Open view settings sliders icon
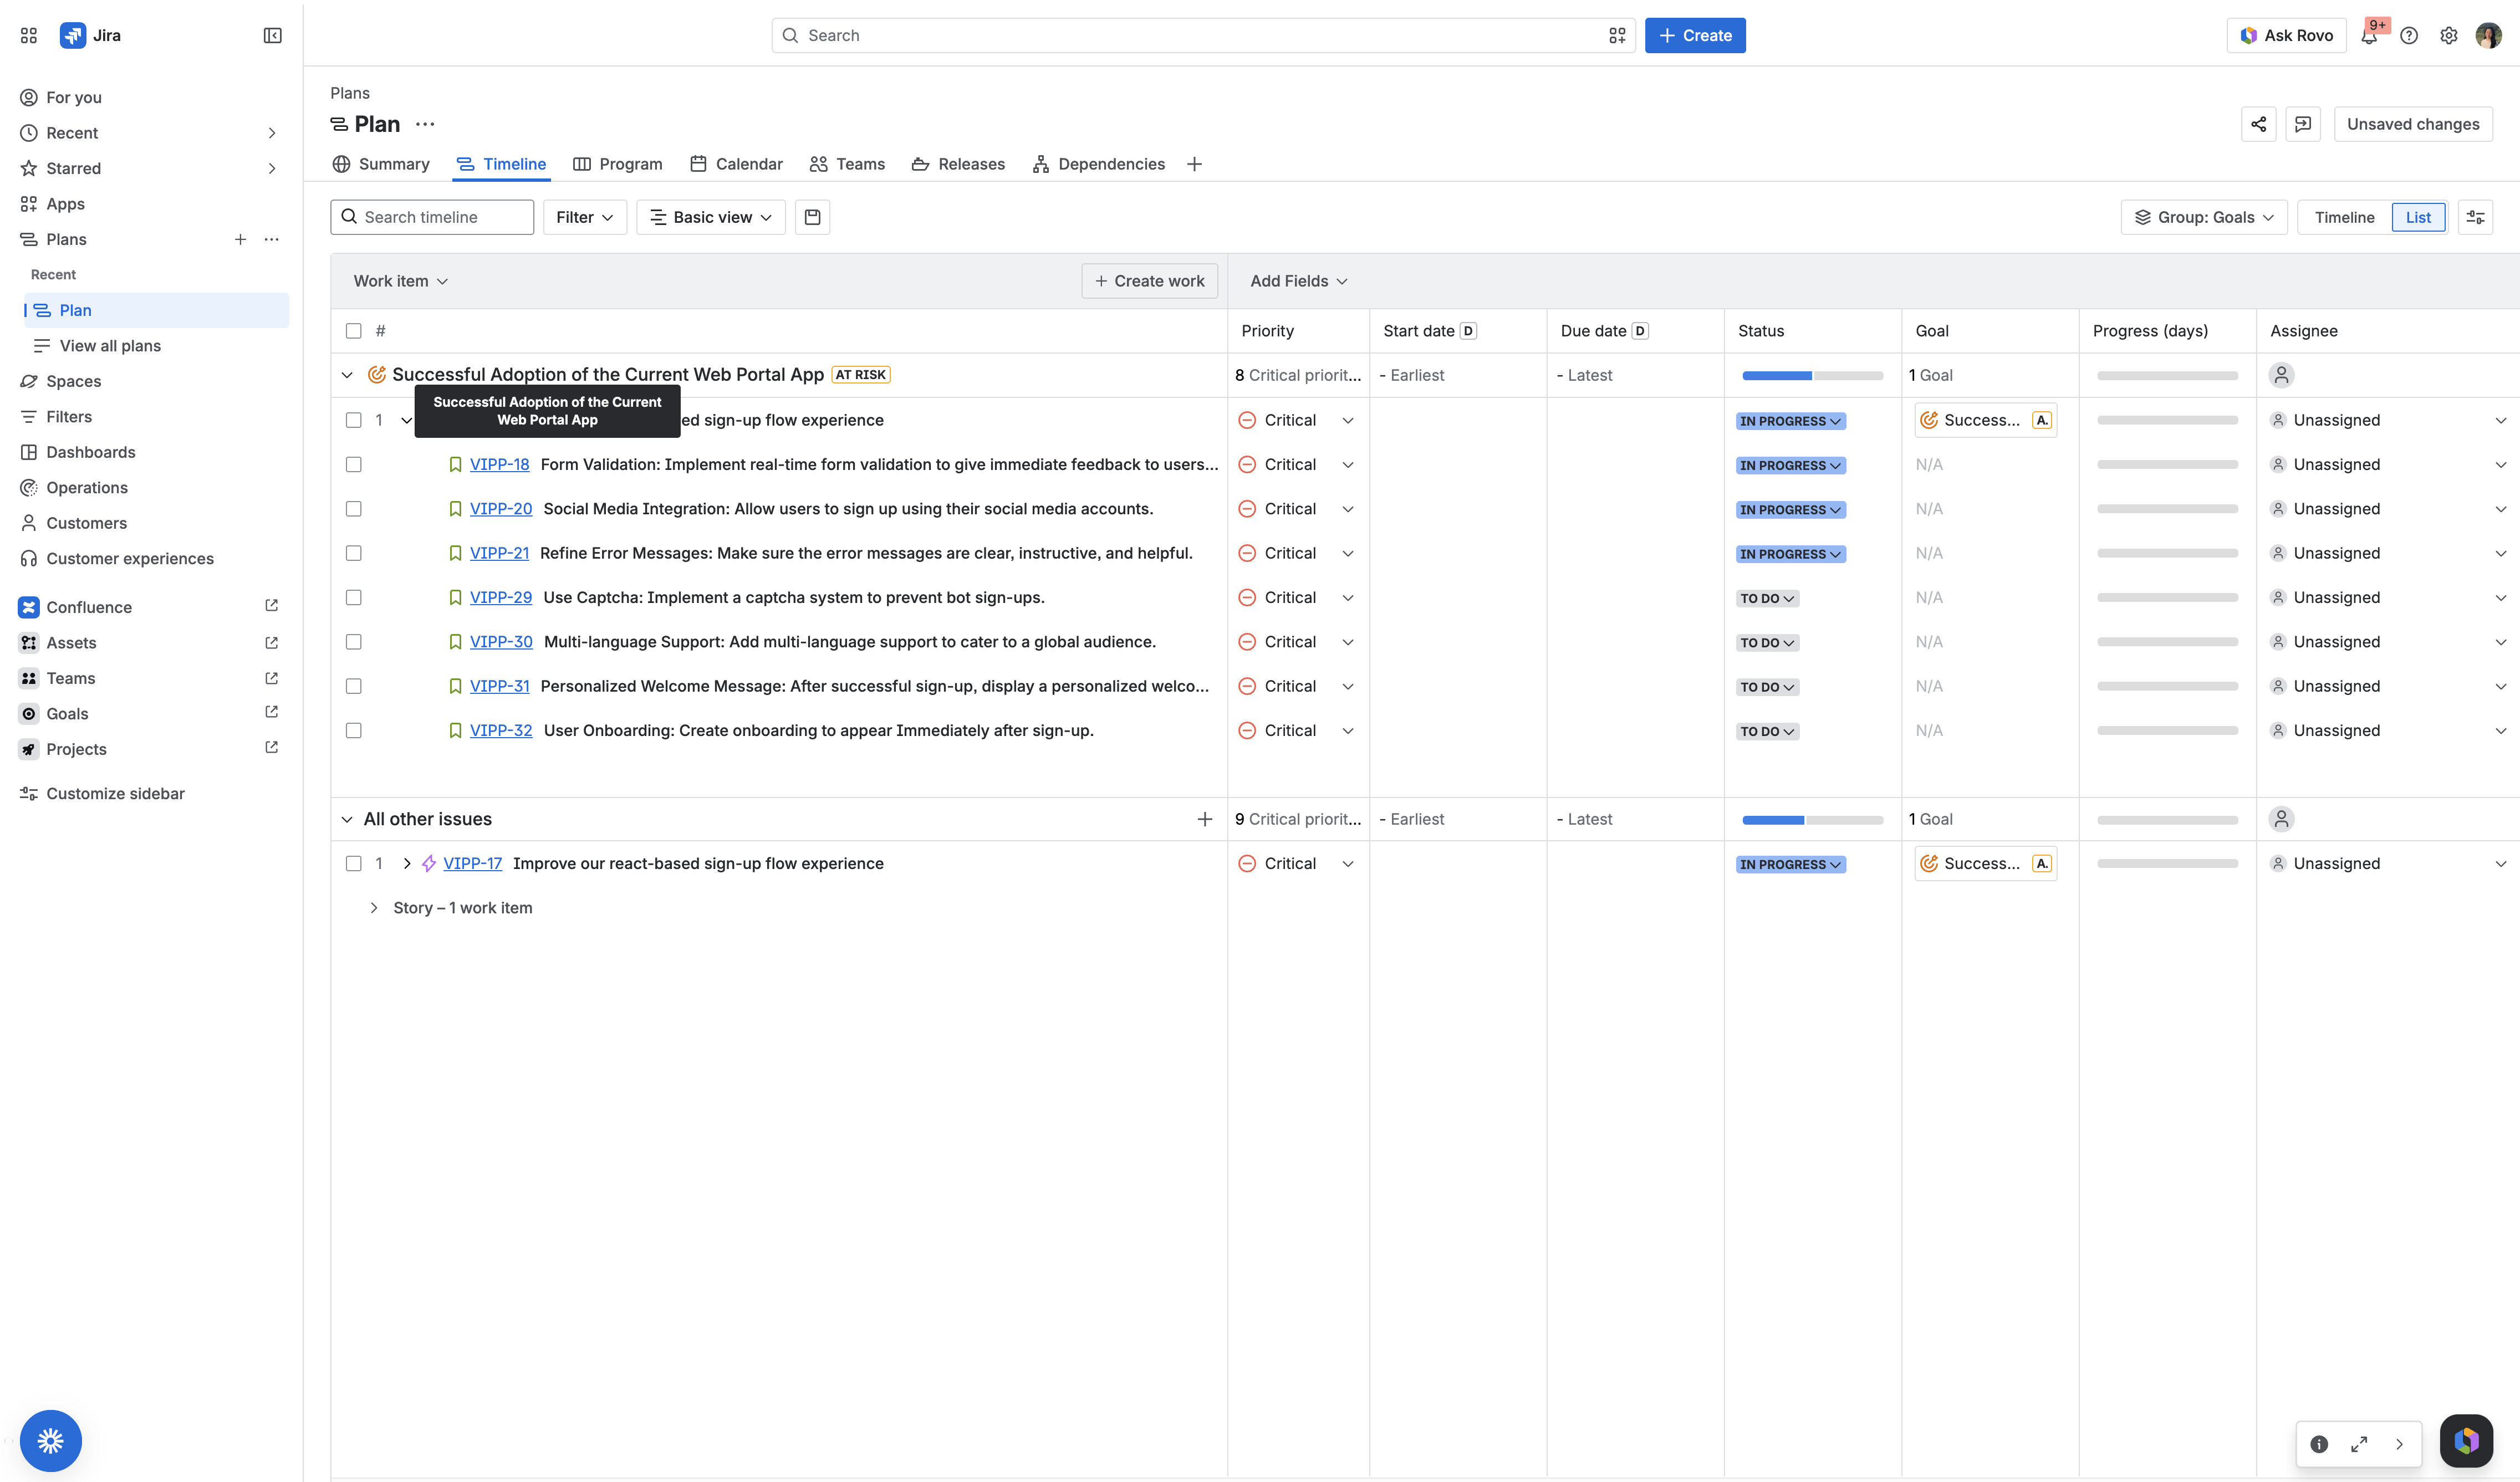2520x1482 pixels. pyautogui.click(x=2476, y=217)
